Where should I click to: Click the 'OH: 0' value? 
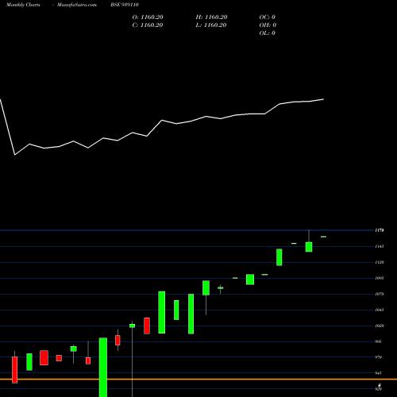[x=268, y=25]
